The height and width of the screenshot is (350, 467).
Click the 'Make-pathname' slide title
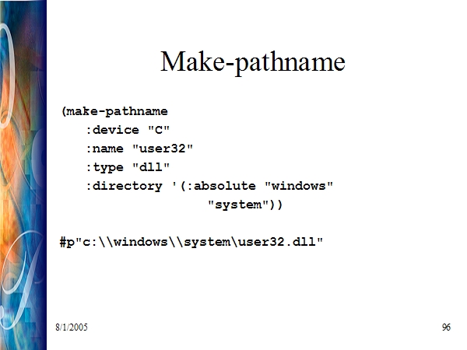click(x=252, y=62)
